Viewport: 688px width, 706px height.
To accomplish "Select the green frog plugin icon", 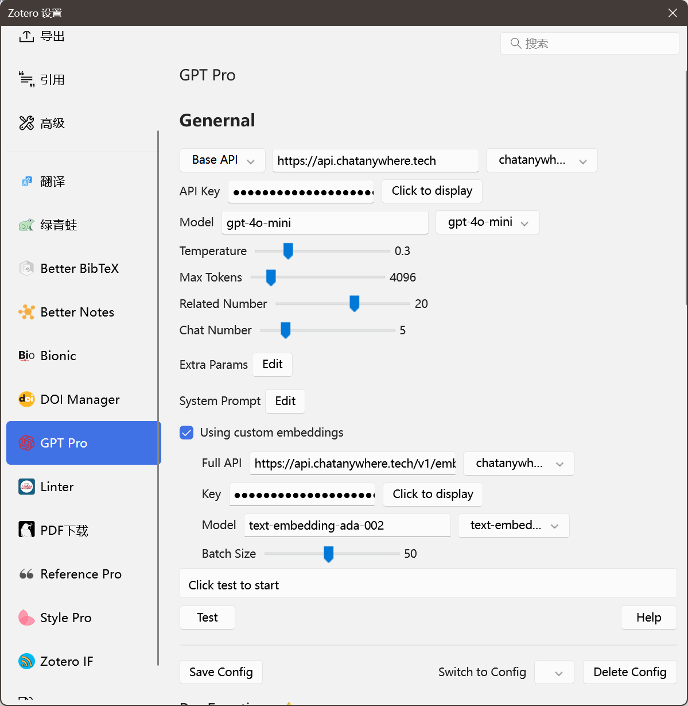I will [x=26, y=225].
